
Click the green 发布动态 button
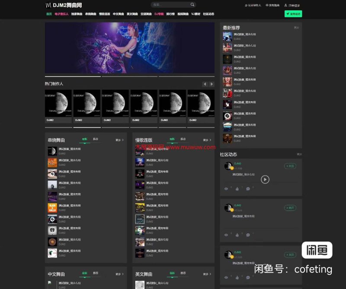pyautogui.click(x=293, y=14)
